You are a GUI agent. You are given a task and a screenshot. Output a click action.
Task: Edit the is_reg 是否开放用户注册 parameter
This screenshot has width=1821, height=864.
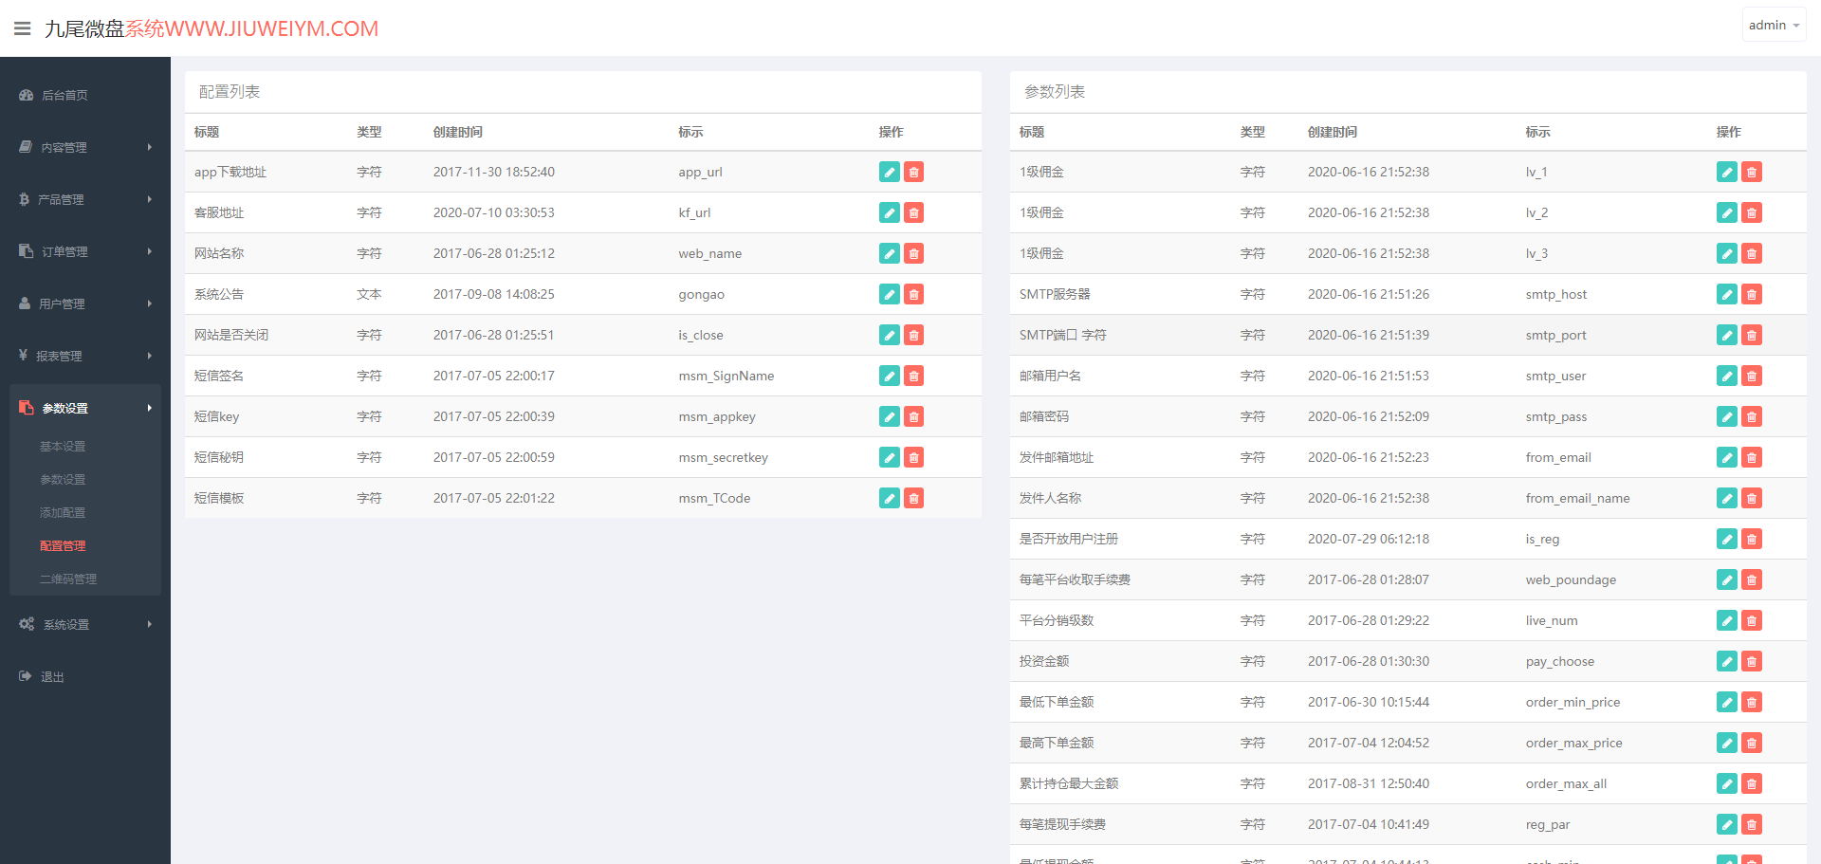tap(1727, 539)
